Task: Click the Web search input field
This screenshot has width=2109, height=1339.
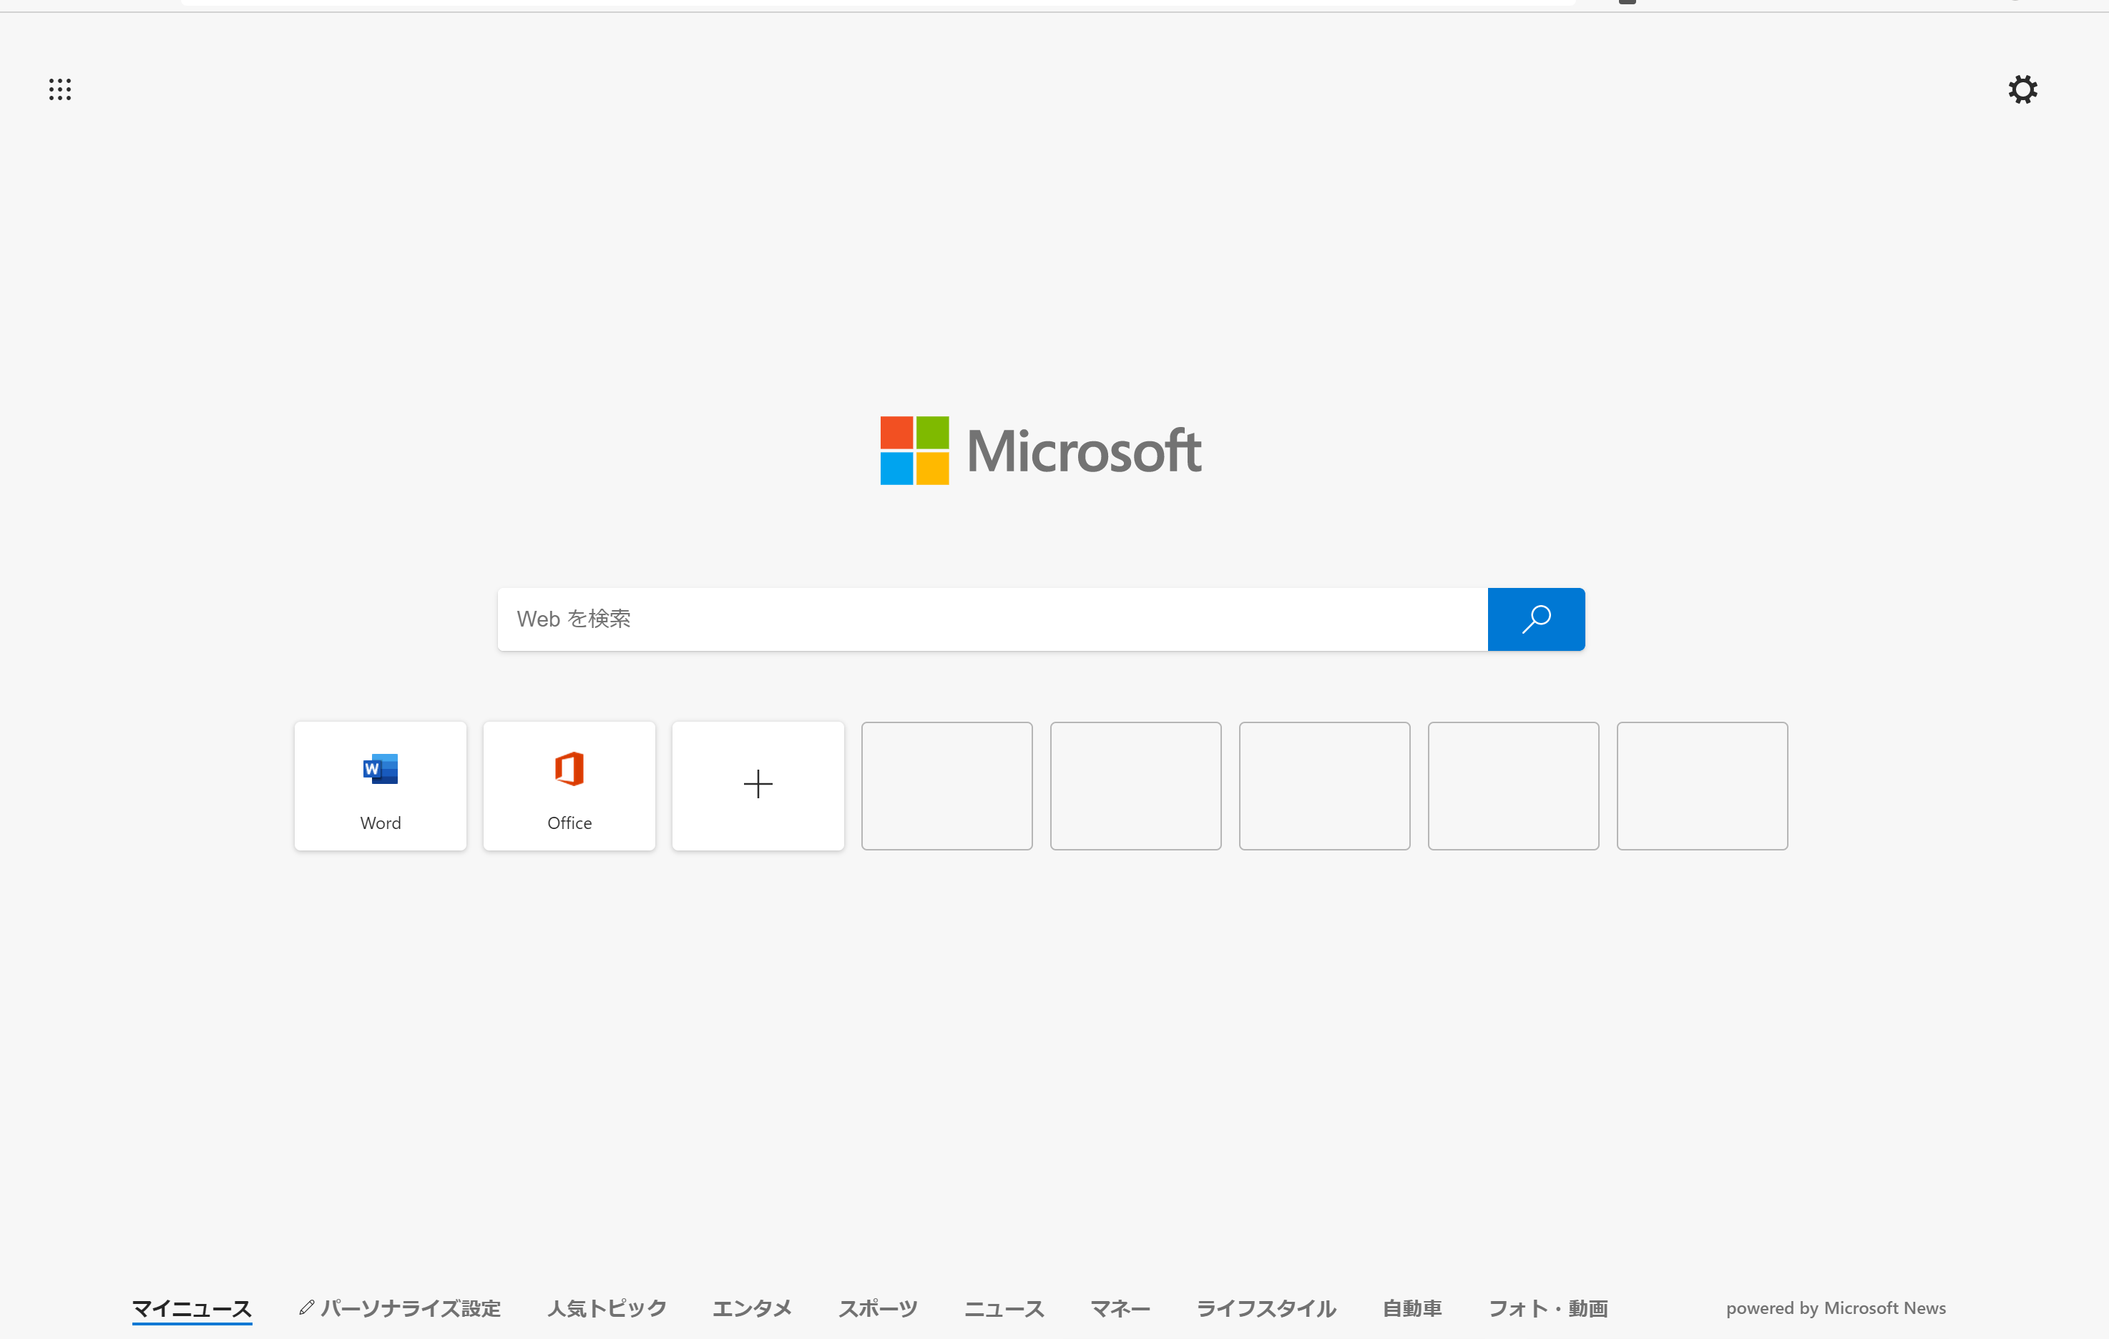Action: (992, 619)
